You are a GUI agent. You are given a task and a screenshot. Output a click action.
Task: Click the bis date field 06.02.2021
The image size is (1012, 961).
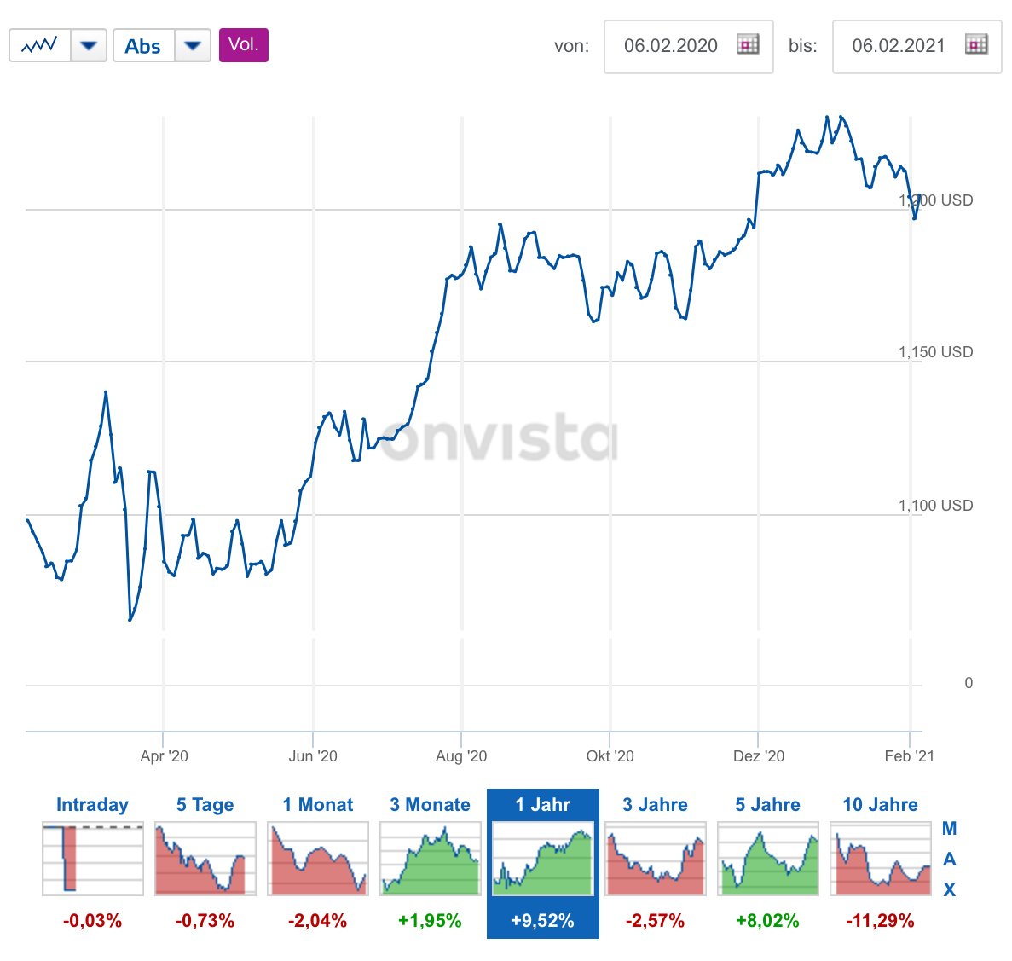(898, 46)
